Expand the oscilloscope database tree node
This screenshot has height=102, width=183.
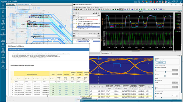coord(74,20)
